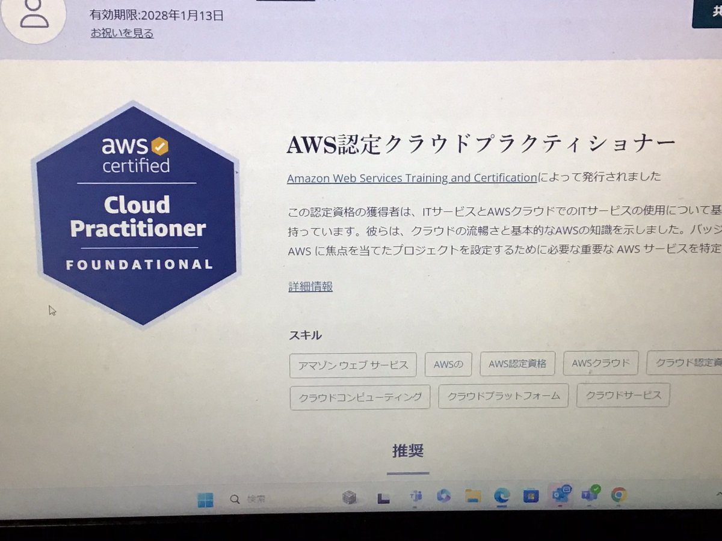Image resolution: width=722 pixels, height=541 pixels.
Task: Select the クラウドプラットフォーム skill tag
Action: tap(504, 396)
